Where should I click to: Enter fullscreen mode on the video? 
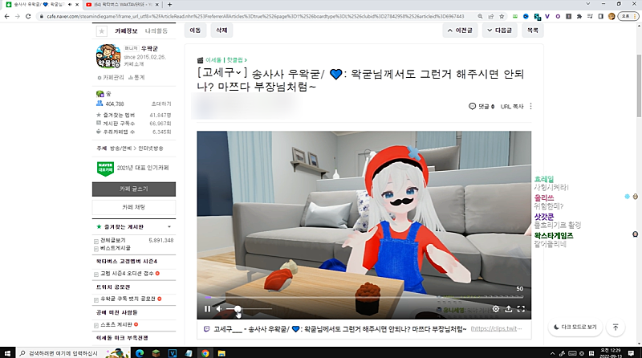coord(521,308)
